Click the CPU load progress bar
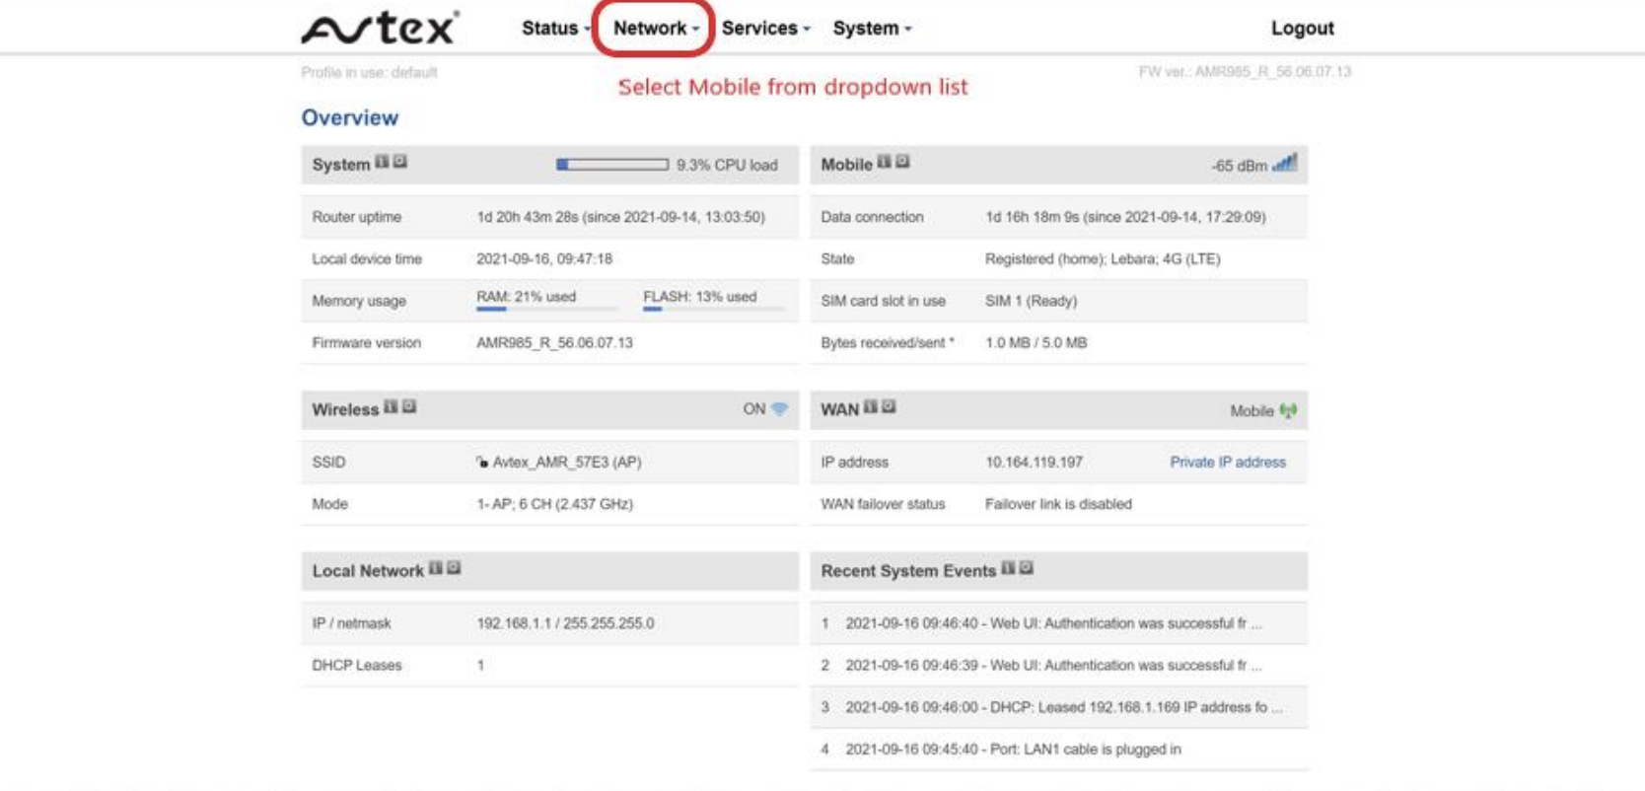The width and height of the screenshot is (1645, 791). coord(612,165)
